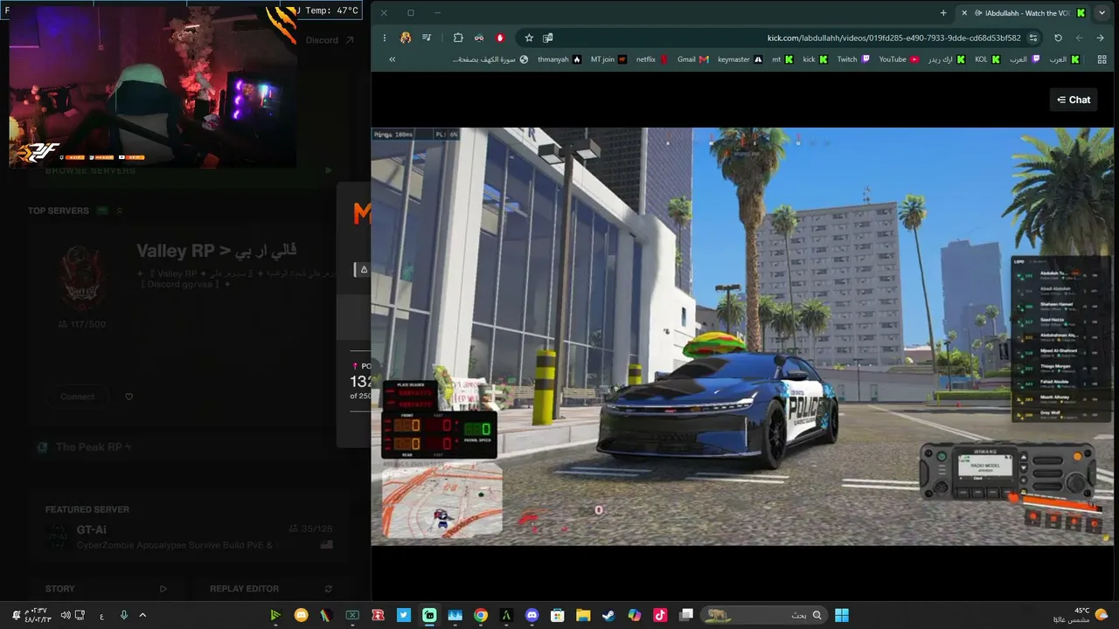Open the clock and date in taskbar
Viewport: 1119px width, 629px height.
pyautogui.click(x=37, y=615)
